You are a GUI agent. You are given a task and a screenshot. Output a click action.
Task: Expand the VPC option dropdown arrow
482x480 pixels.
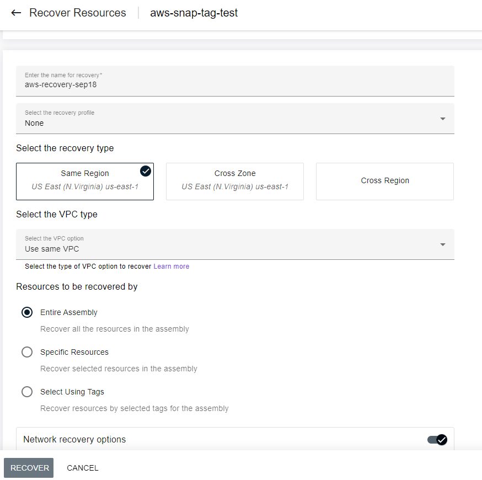click(442, 244)
